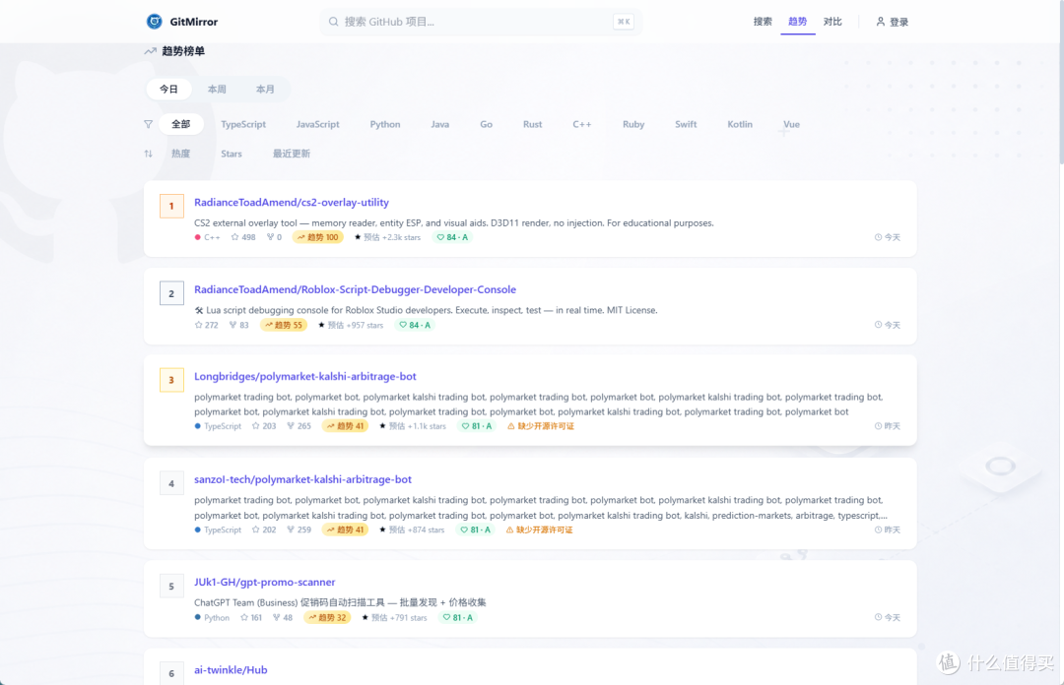
Task: Filter by Swift language
Action: coord(686,124)
